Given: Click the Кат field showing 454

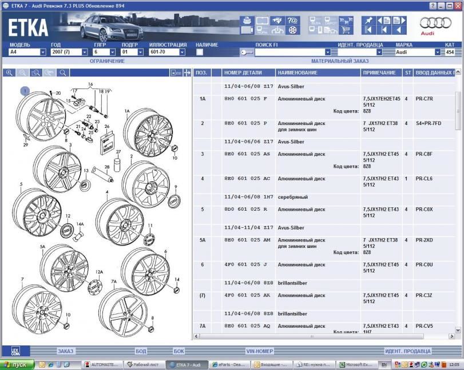Looking at the screenshot, I should coord(450,53).
